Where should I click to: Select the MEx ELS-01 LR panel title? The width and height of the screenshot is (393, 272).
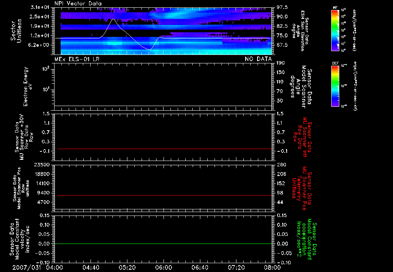[77, 59]
